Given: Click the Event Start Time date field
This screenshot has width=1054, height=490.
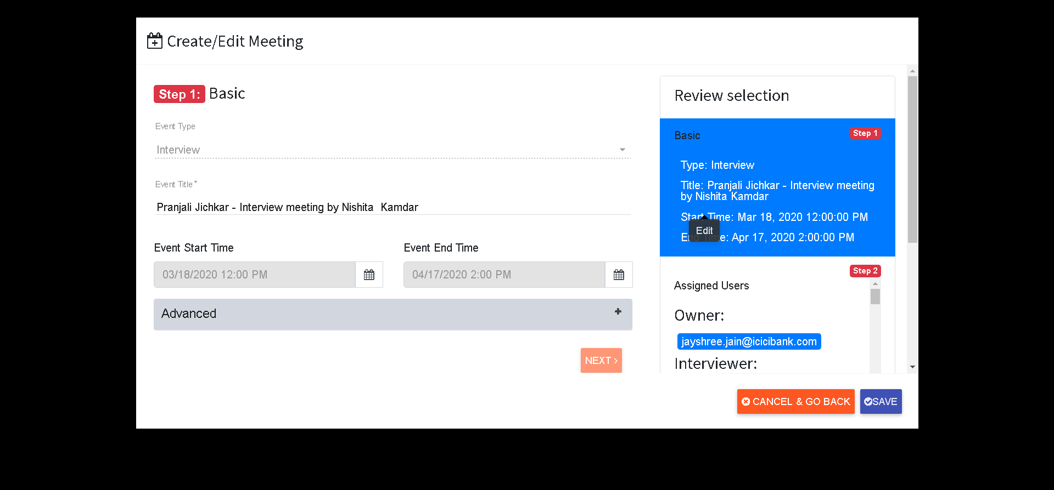Looking at the screenshot, I should point(255,275).
